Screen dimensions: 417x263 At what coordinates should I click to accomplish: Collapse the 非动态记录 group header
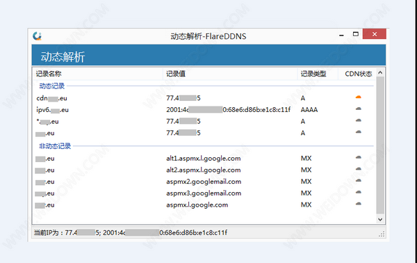pos(55,146)
